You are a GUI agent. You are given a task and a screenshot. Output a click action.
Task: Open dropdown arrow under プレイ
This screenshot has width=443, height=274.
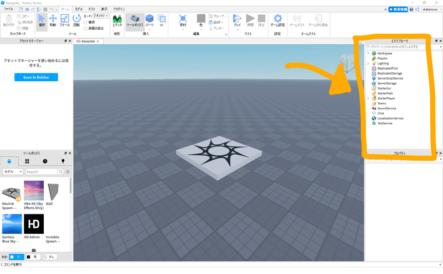pos(237,29)
